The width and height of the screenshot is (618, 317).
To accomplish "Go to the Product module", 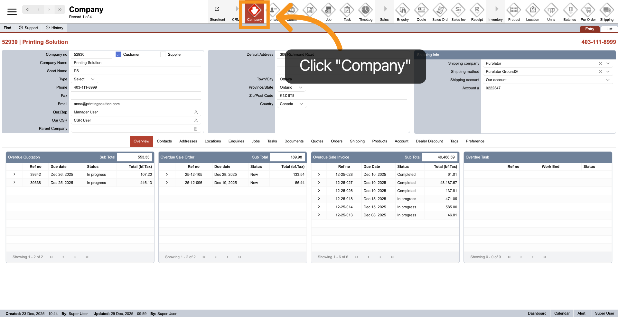I will 514,12.
